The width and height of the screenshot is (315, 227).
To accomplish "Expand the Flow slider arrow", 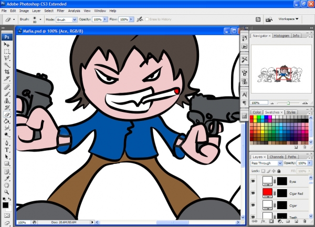I will pos(131,19).
